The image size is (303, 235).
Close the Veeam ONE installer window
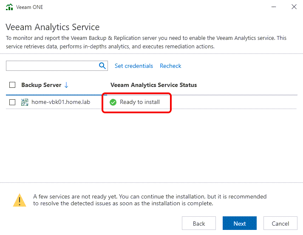[x=294, y=7]
